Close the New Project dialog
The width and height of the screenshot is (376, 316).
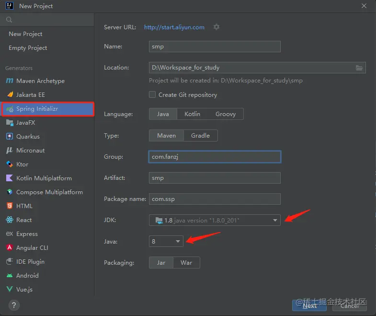pos(364,6)
